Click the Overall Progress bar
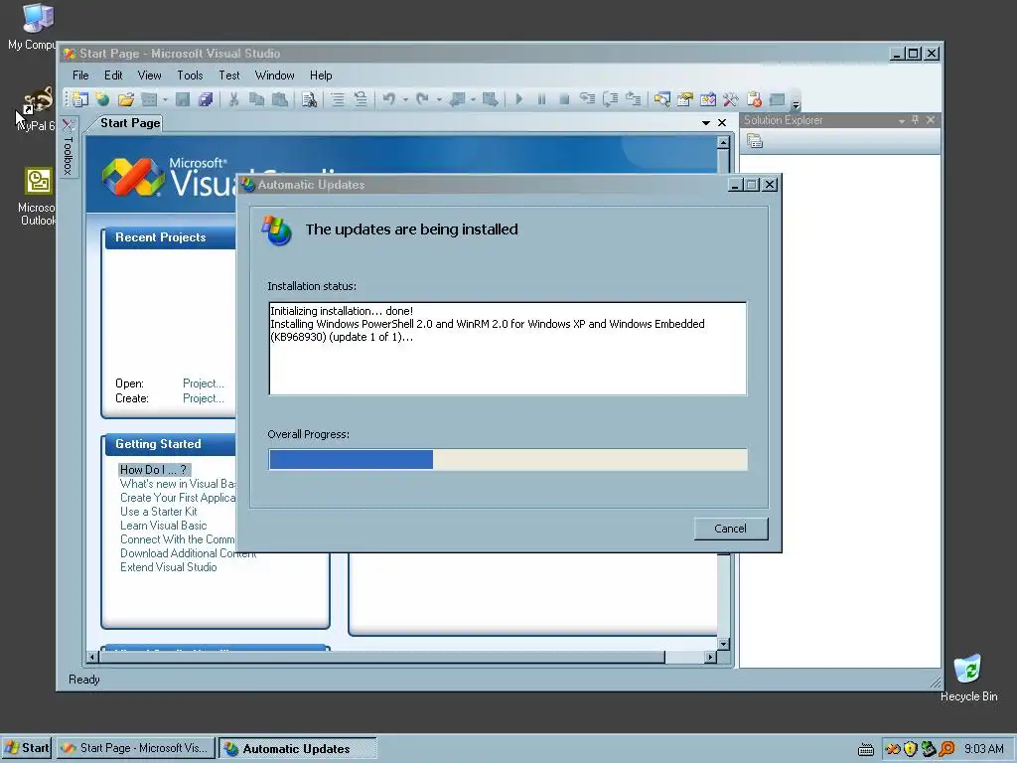The height and width of the screenshot is (763, 1017). pos(508,459)
